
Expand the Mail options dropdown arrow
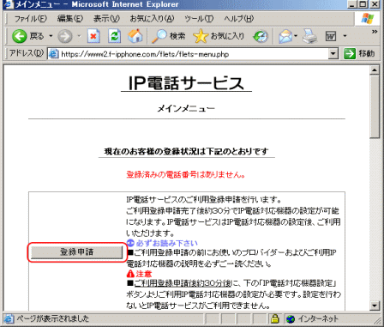click(x=296, y=36)
